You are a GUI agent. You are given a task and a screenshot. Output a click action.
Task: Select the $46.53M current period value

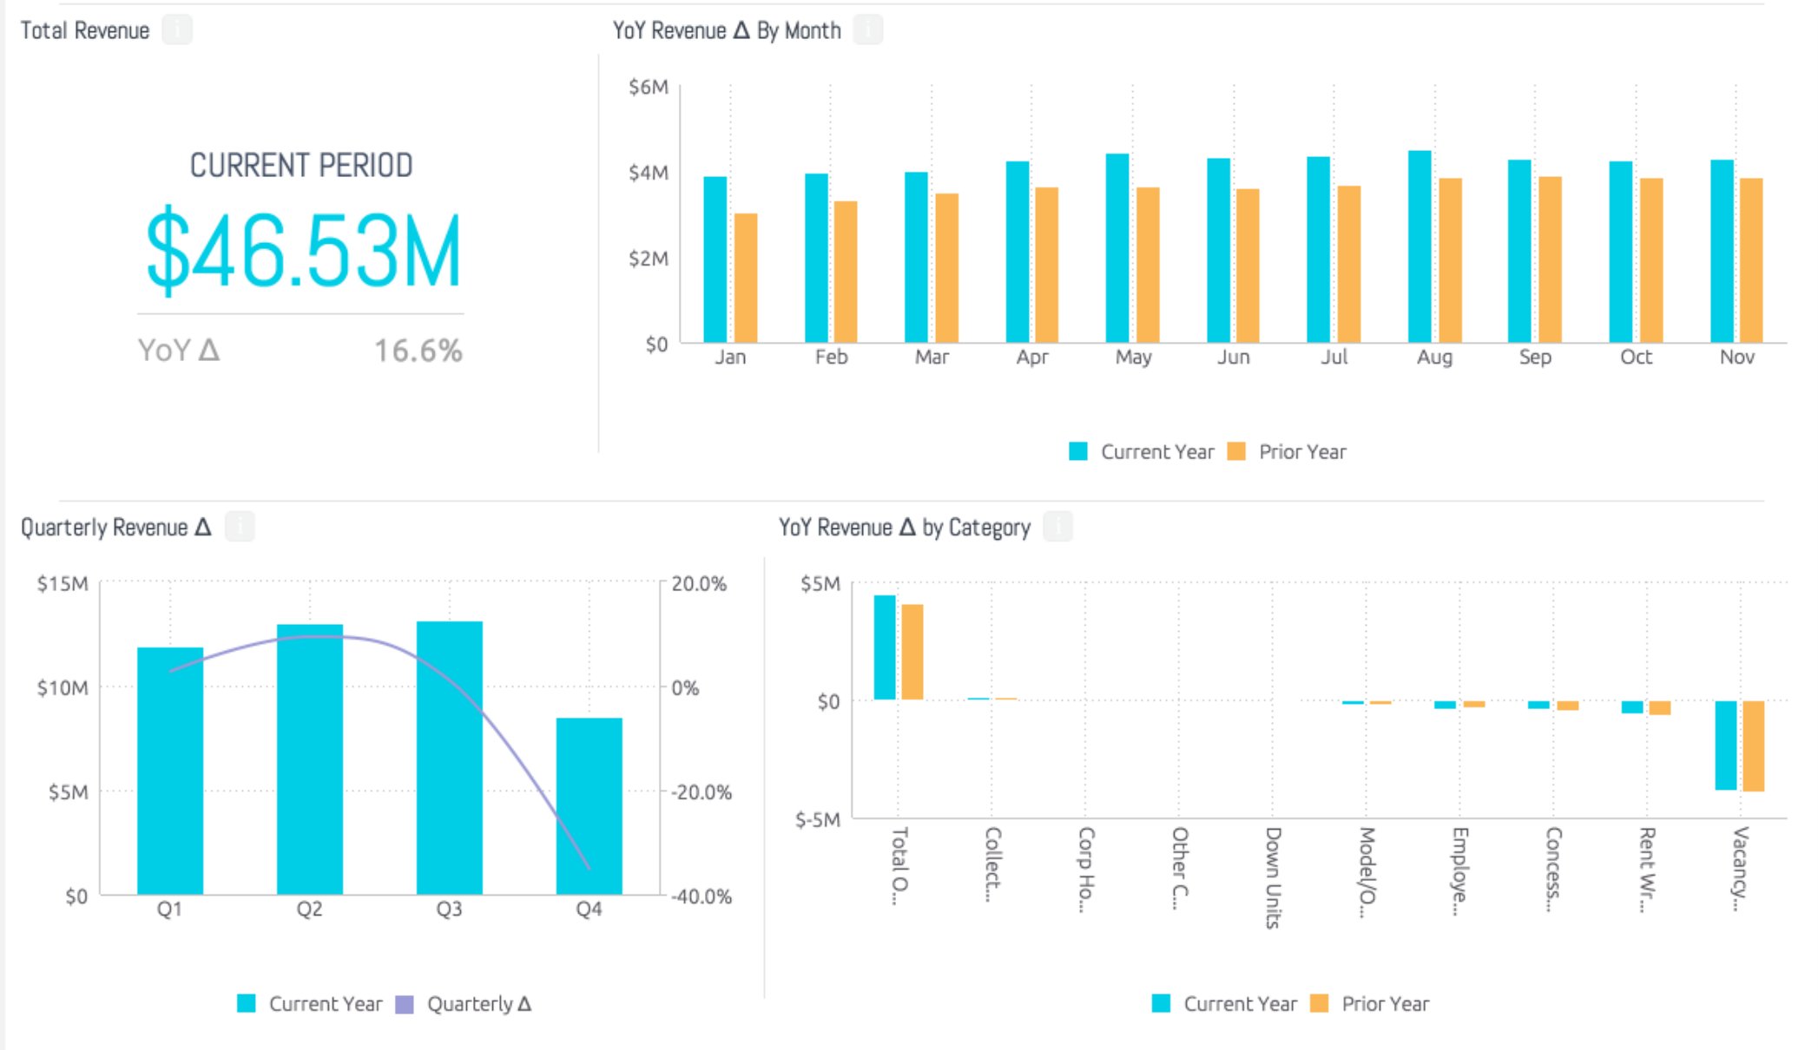303,250
